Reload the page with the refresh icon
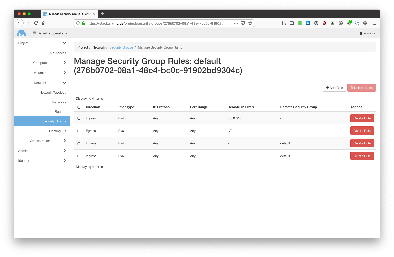 click(36, 23)
